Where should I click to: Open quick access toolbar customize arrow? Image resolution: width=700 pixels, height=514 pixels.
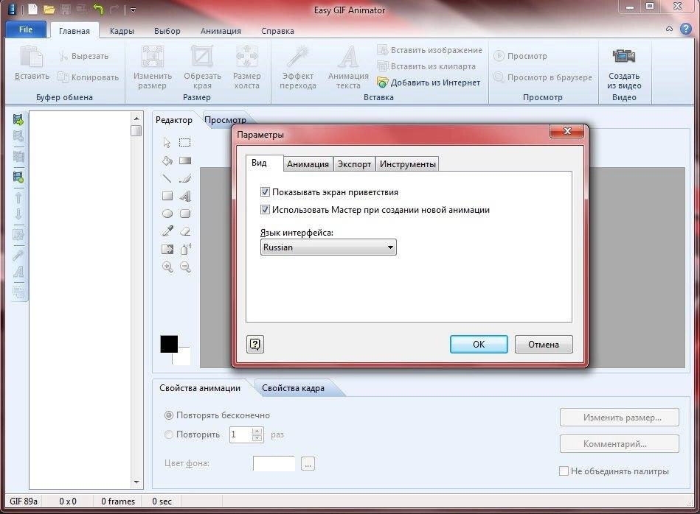(133, 10)
